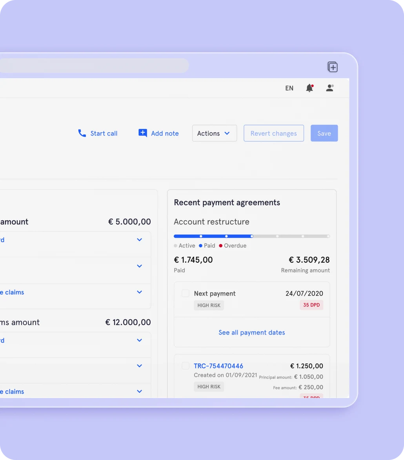The height and width of the screenshot is (460, 404).
Task: Open See all payment dates link
Action: (251, 332)
